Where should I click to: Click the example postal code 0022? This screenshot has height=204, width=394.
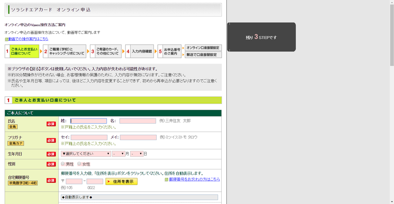click(x=91, y=188)
